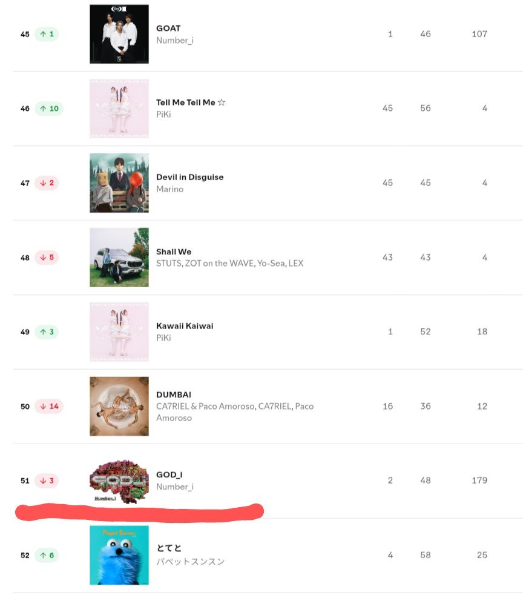This screenshot has height=595, width=523.
Task: Click the DUMBAI album artwork
Action: (119, 406)
